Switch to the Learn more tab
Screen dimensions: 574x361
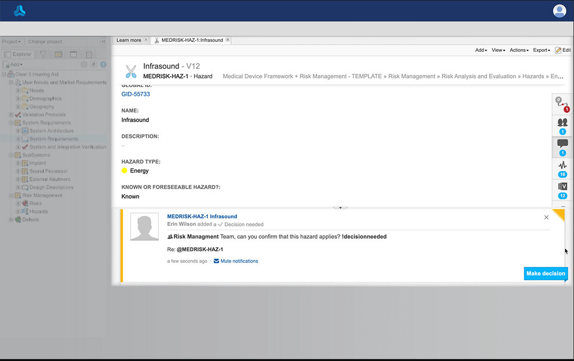(129, 40)
